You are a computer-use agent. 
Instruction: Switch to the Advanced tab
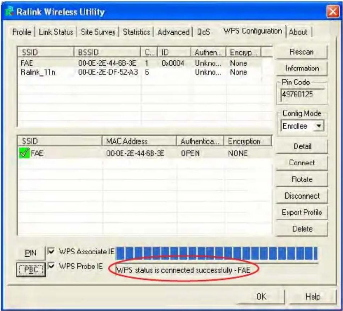click(x=173, y=32)
